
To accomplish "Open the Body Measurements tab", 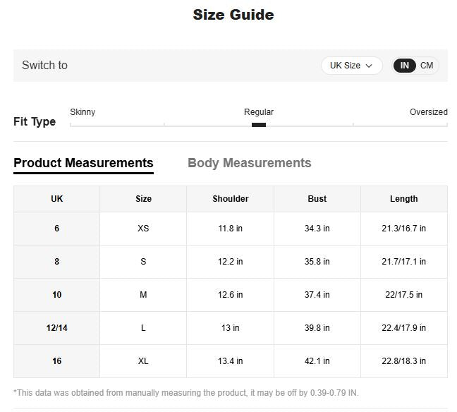I will click(249, 163).
